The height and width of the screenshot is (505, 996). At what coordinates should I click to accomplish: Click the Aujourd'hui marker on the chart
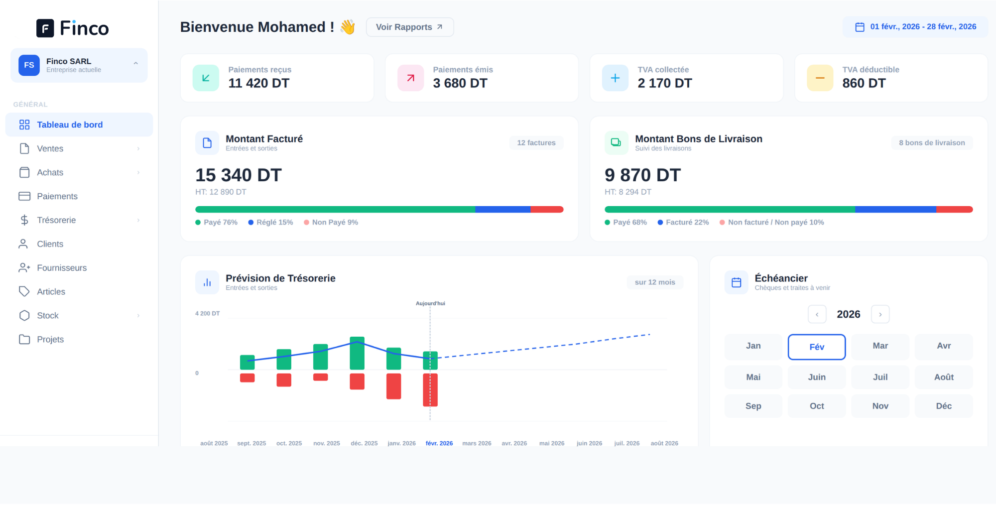coord(430,303)
